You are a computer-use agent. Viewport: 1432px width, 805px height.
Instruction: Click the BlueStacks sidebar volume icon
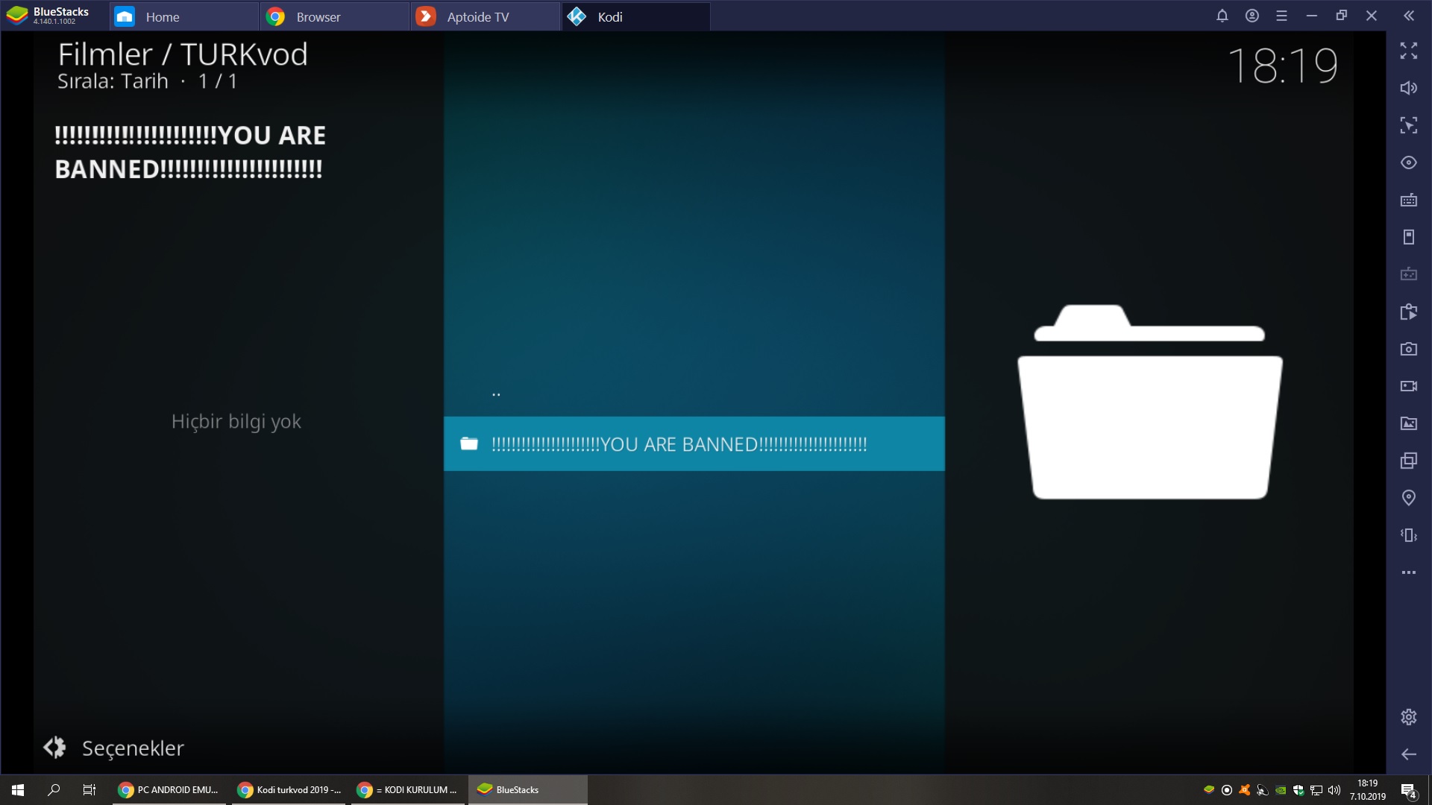pos(1409,88)
